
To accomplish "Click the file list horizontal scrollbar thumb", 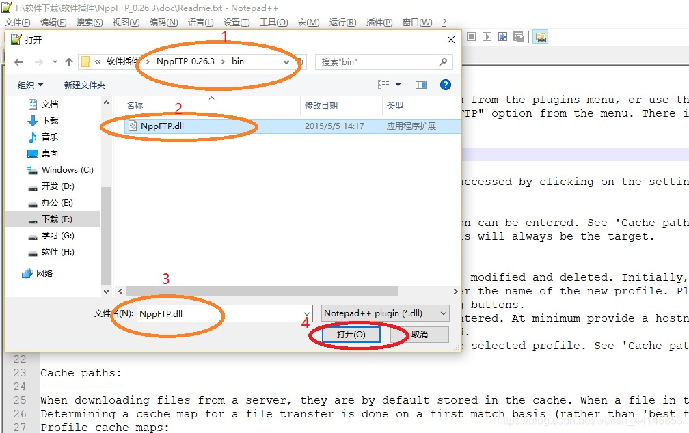I will pos(262,291).
